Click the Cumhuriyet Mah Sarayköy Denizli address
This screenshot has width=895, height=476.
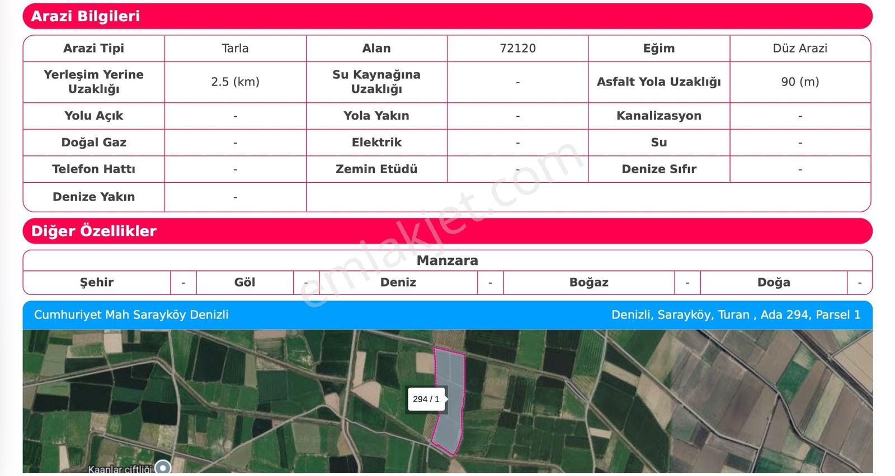[x=131, y=315]
